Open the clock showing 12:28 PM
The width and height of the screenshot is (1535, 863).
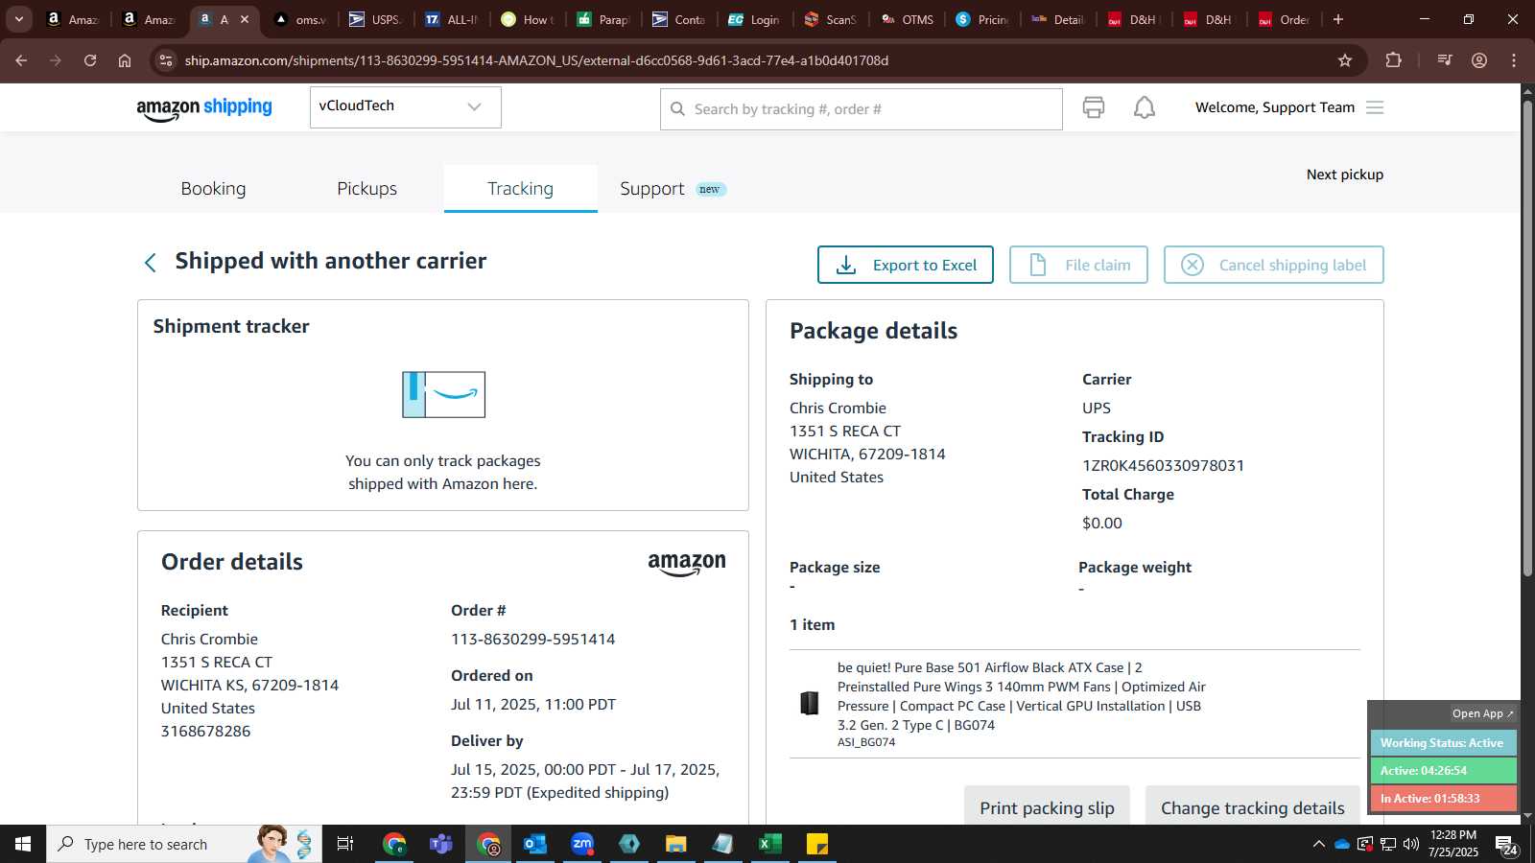1452,844
